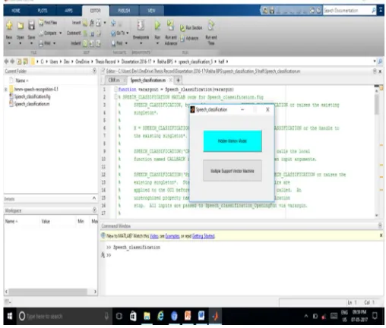Click the green Run play icon
This screenshot has height=328, width=386.
[x=157, y=26]
